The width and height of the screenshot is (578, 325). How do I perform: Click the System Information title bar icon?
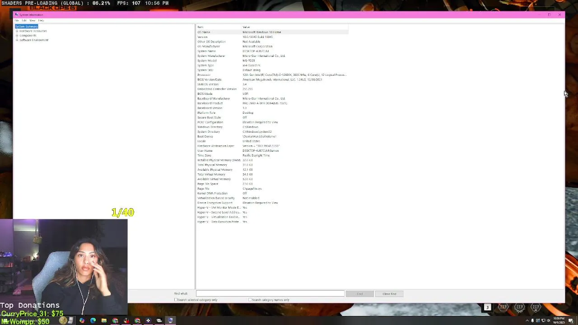17,15
